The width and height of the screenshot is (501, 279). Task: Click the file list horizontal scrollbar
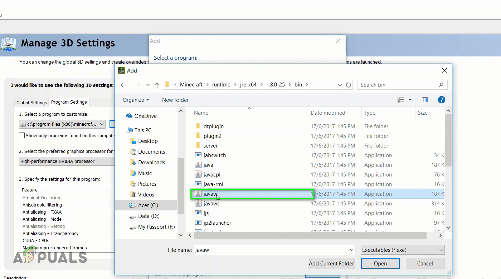pyautogui.click(x=310, y=235)
